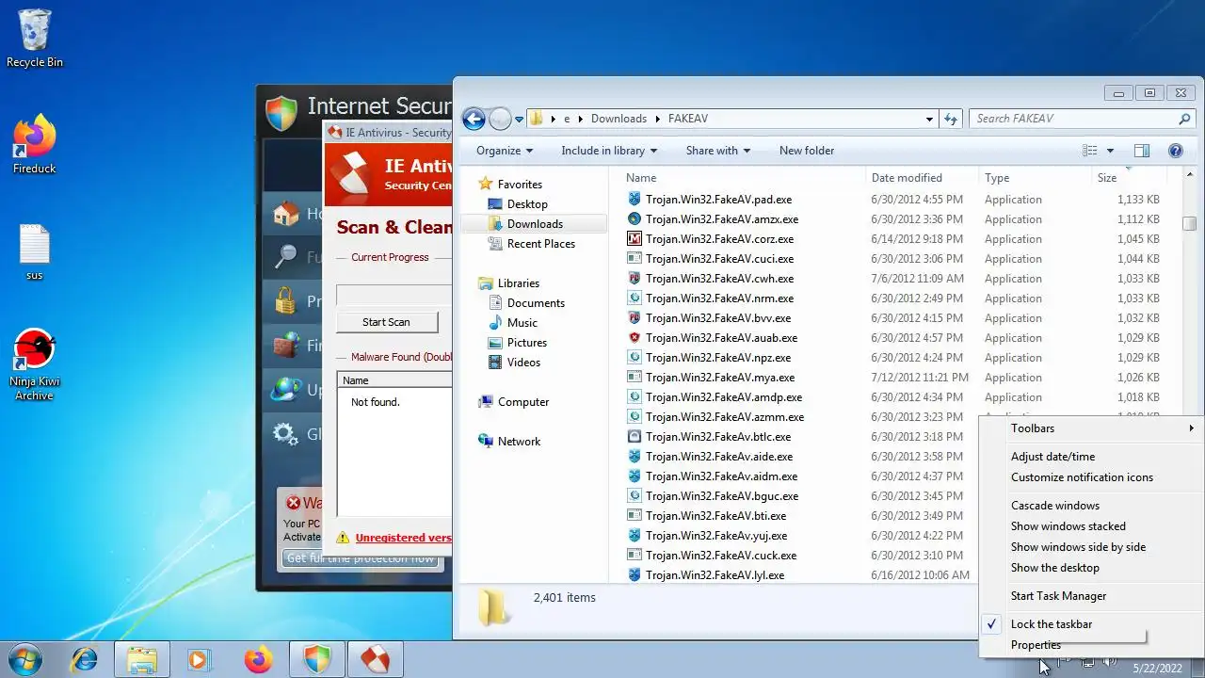This screenshot has width=1205, height=678.
Task: Go back in Explorer navigation
Action: (x=474, y=119)
